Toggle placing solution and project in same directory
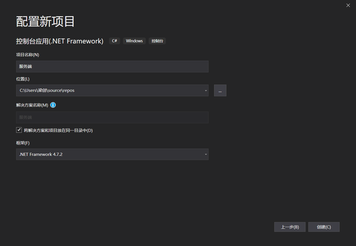This screenshot has width=356, height=246. [x=19, y=130]
